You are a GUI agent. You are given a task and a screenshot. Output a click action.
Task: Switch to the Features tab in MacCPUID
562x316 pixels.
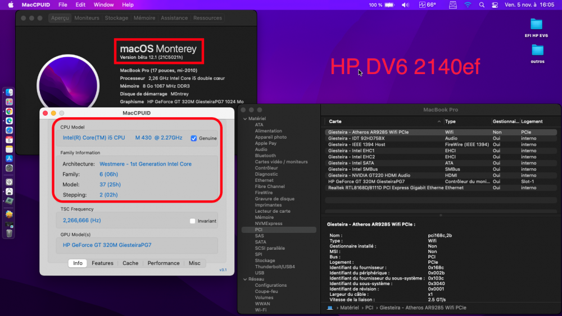click(102, 263)
